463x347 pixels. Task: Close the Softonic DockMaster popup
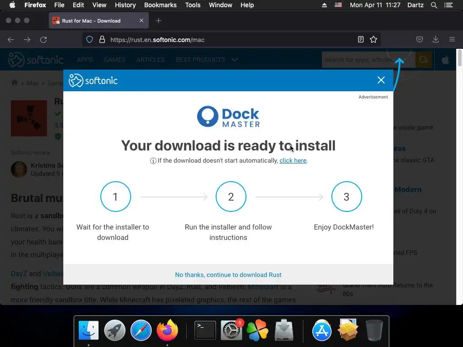point(381,80)
